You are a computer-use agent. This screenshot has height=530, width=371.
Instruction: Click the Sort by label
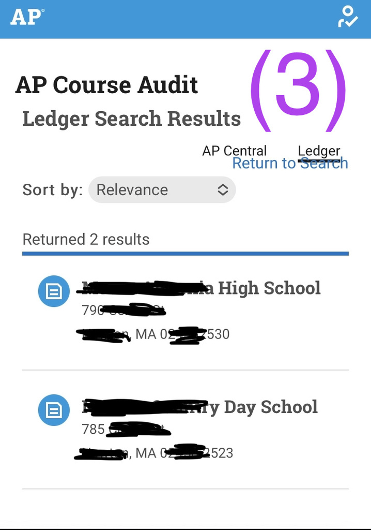coord(52,189)
